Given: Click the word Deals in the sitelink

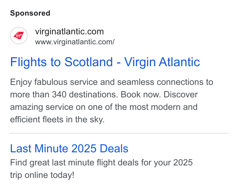Looking at the screenshot, I should [114, 149].
